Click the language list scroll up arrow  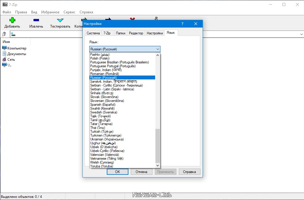[157, 55]
